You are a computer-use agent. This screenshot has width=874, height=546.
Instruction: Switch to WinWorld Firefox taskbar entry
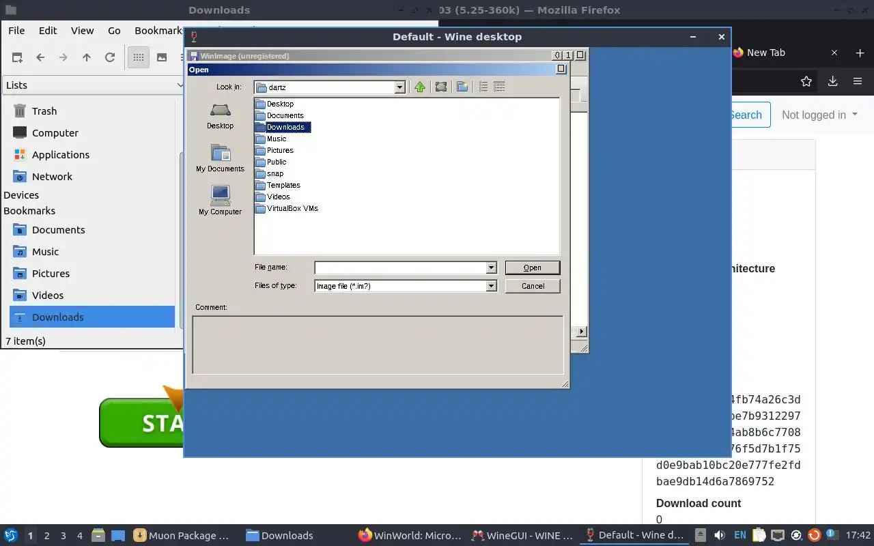tap(410, 536)
